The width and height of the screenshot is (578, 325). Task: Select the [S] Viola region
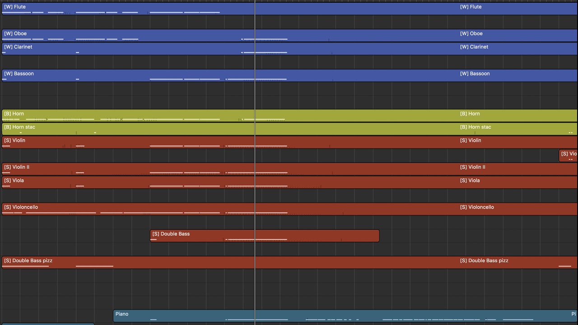tap(289, 182)
